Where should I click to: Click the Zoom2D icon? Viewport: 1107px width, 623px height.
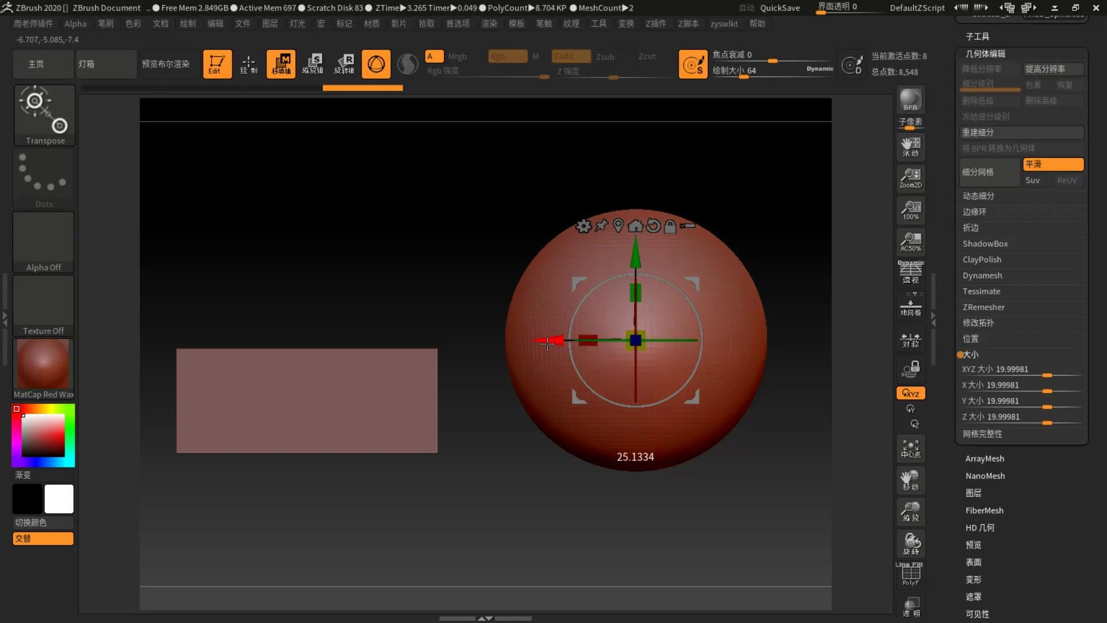910,178
